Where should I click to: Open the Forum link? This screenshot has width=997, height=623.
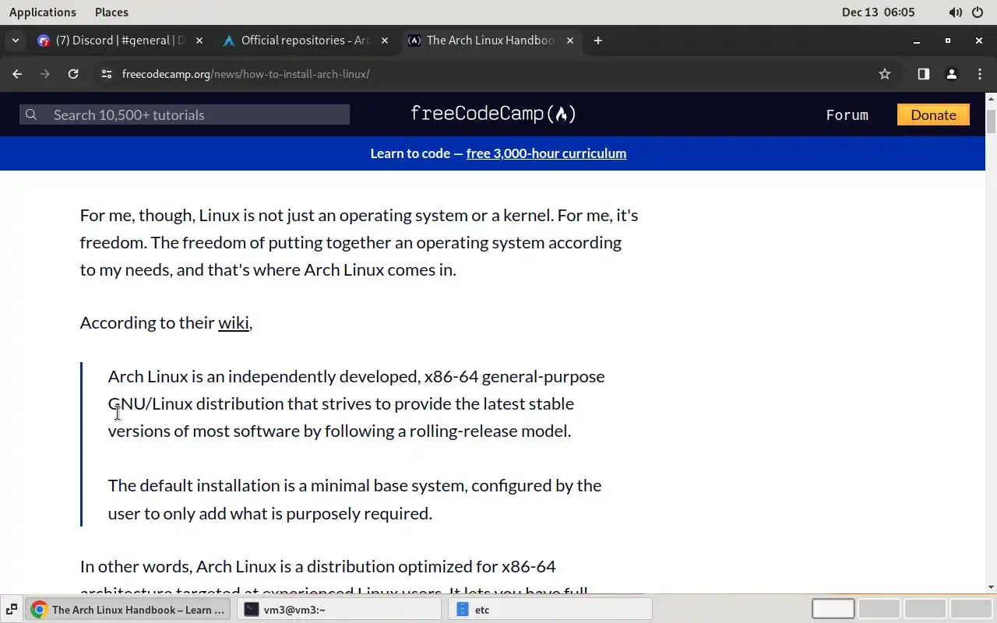(x=847, y=115)
